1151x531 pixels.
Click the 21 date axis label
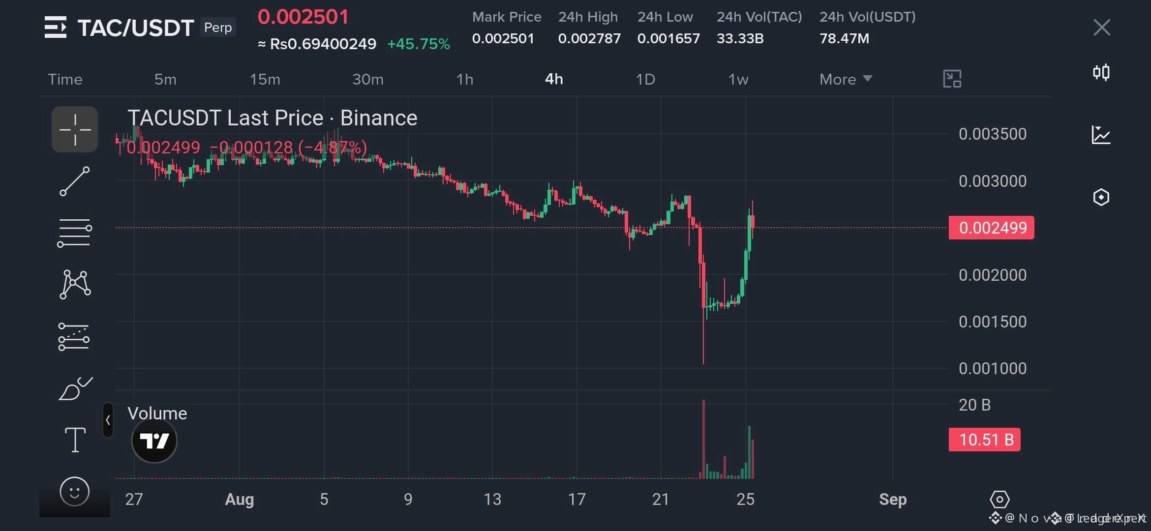pos(661,500)
